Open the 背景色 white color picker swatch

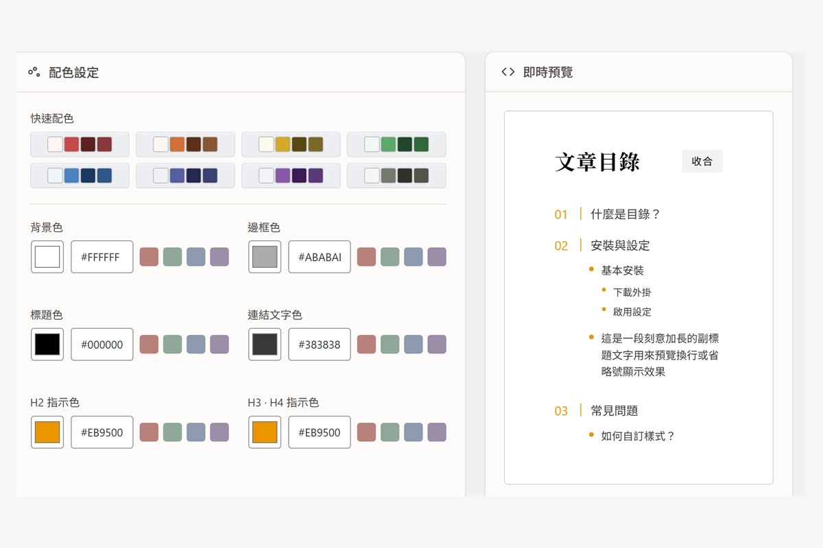(47, 257)
